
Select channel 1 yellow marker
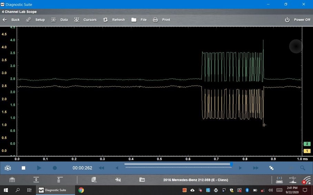pos(307,151)
